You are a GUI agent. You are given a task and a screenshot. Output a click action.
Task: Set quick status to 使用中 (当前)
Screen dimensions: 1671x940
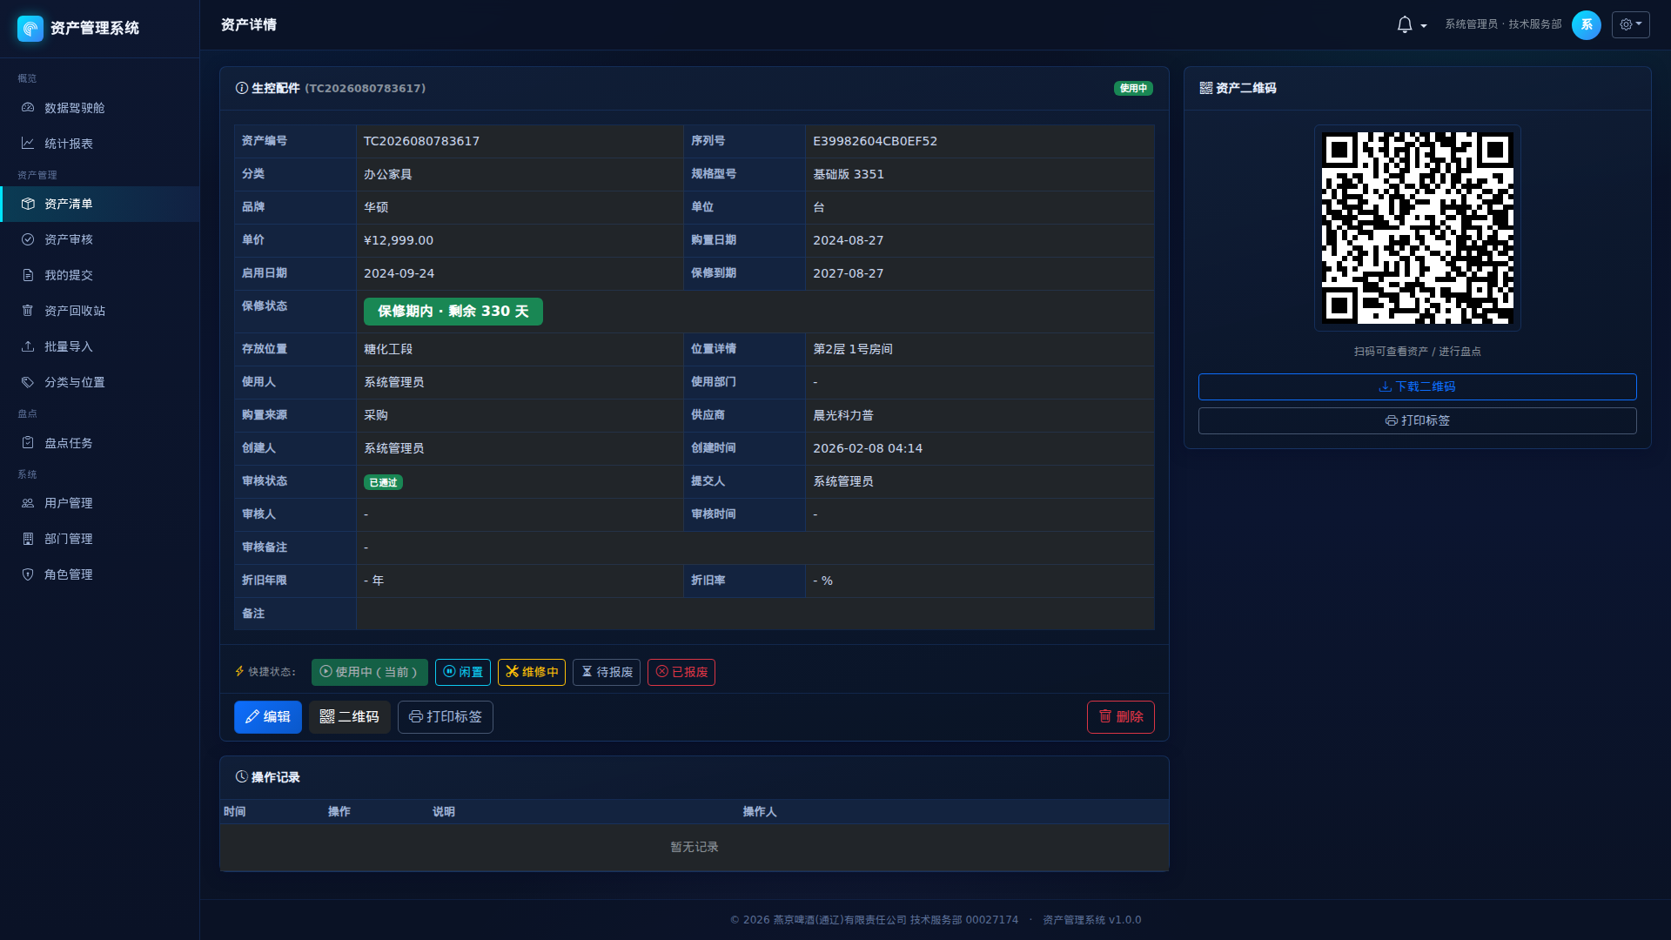coord(369,672)
